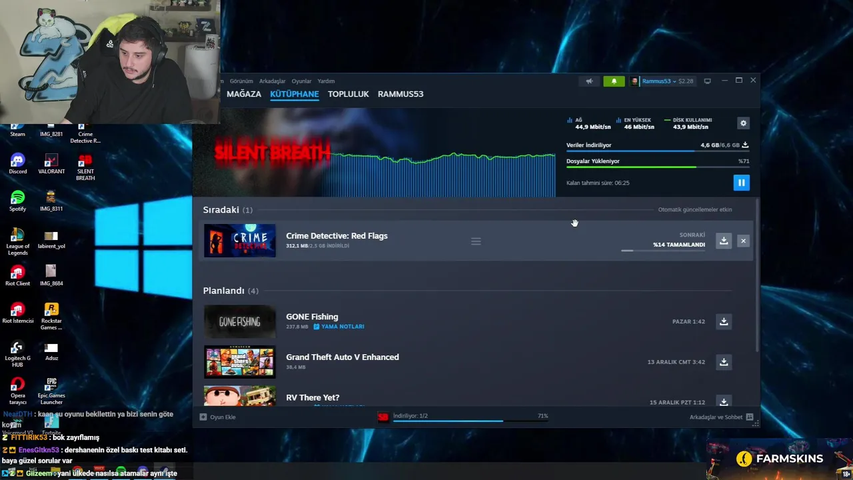Download GONE Fishing update now
The height and width of the screenshot is (480, 853).
pyautogui.click(x=724, y=321)
